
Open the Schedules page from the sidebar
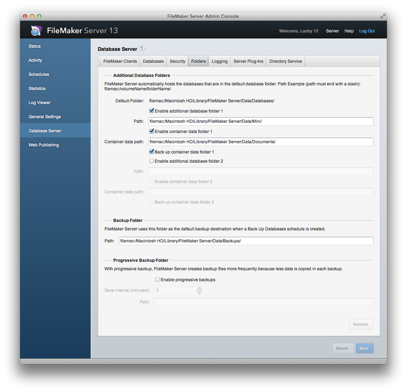[39, 74]
